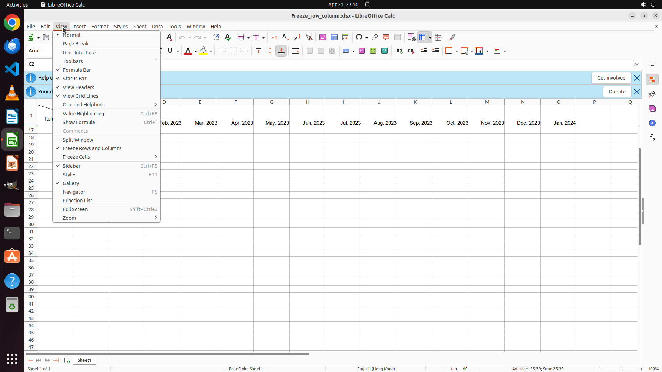Click the AutoFilter toolbar icon

[x=309, y=37]
